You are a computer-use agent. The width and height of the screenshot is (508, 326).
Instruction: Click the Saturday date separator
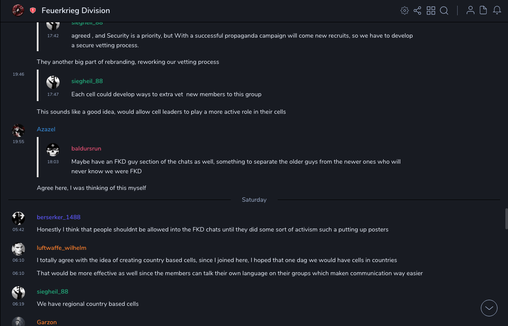(x=254, y=200)
